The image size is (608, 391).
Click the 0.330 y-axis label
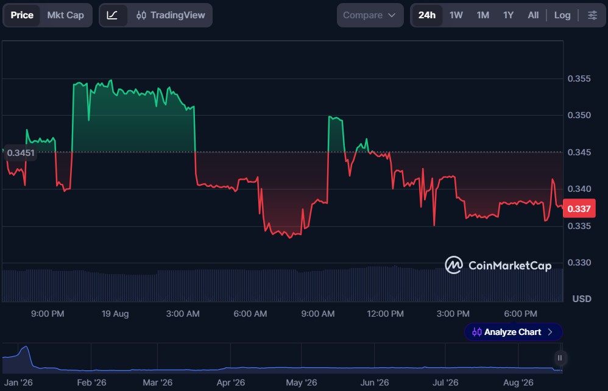click(x=579, y=262)
